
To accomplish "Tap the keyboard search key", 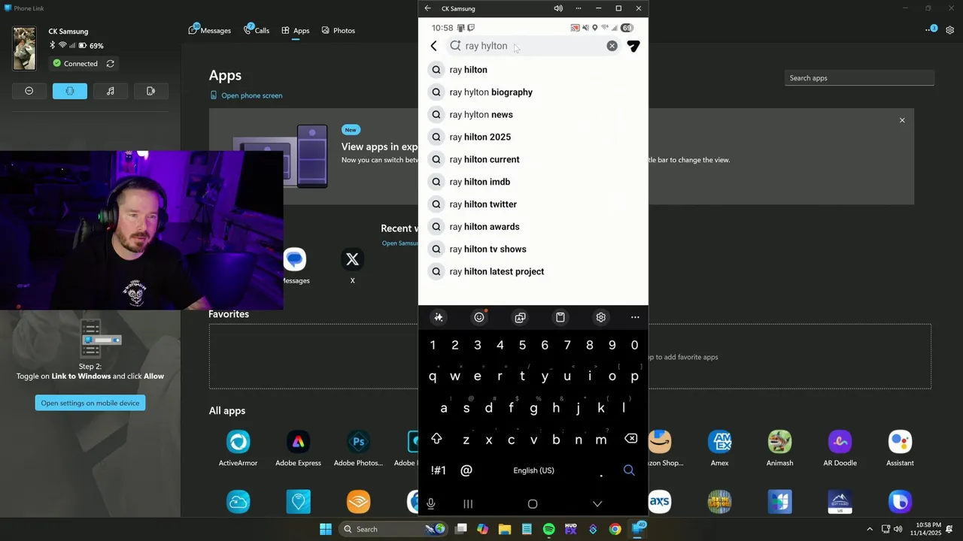I will [629, 470].
